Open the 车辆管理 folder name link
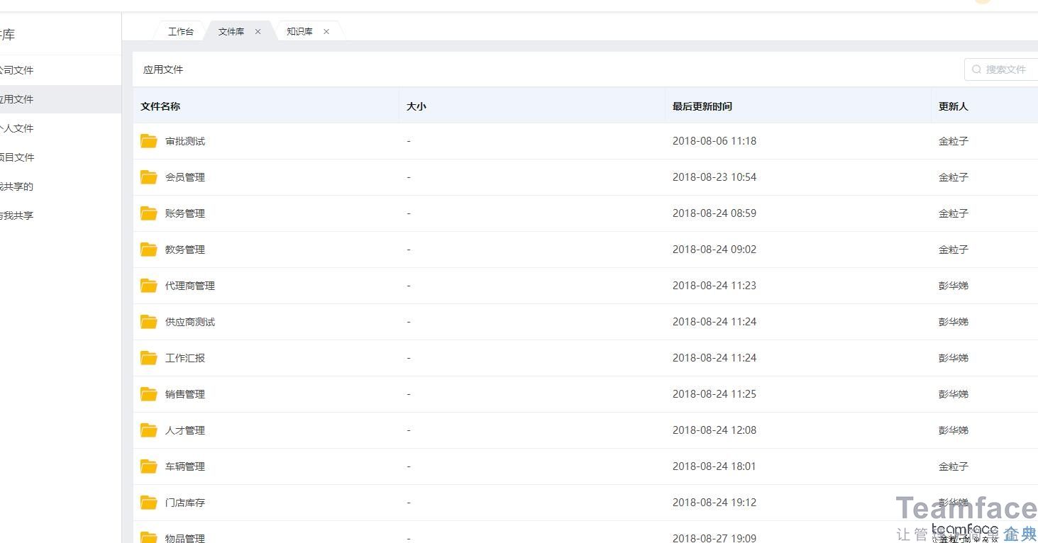Viewport: 1038px width, 543px height. pyautogui.click(x=185, y=466)
